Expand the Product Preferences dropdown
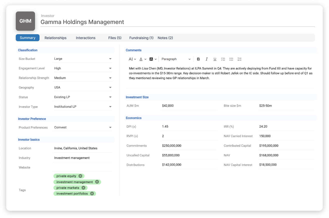The image size is (329, 218). pyautogui.click(x=83, y=127)
